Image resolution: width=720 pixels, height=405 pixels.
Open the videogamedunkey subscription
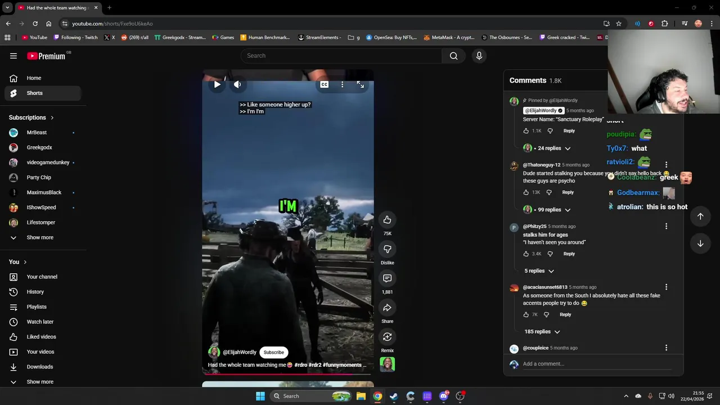tap(43, 163)
